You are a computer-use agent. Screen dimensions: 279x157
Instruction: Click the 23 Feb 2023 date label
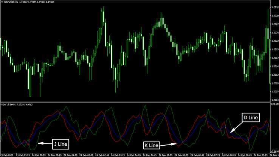coord(7,155)
